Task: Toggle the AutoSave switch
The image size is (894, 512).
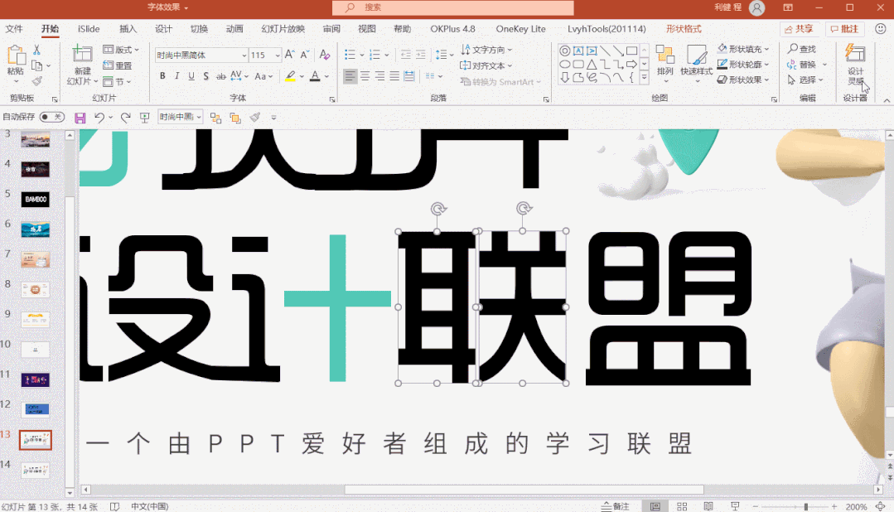Action: (x=52, y=117)
